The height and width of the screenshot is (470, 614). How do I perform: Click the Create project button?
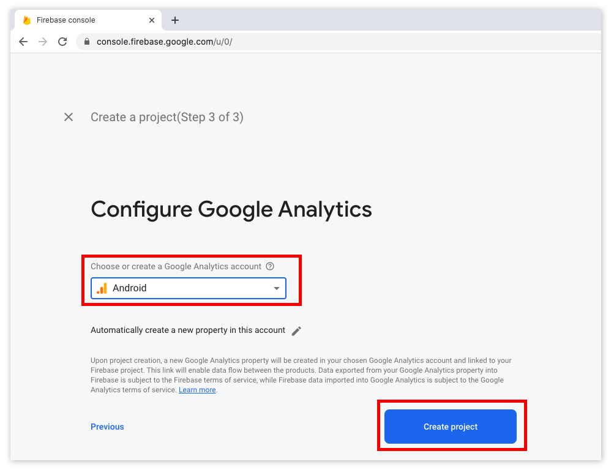click(x=451, y=427)
